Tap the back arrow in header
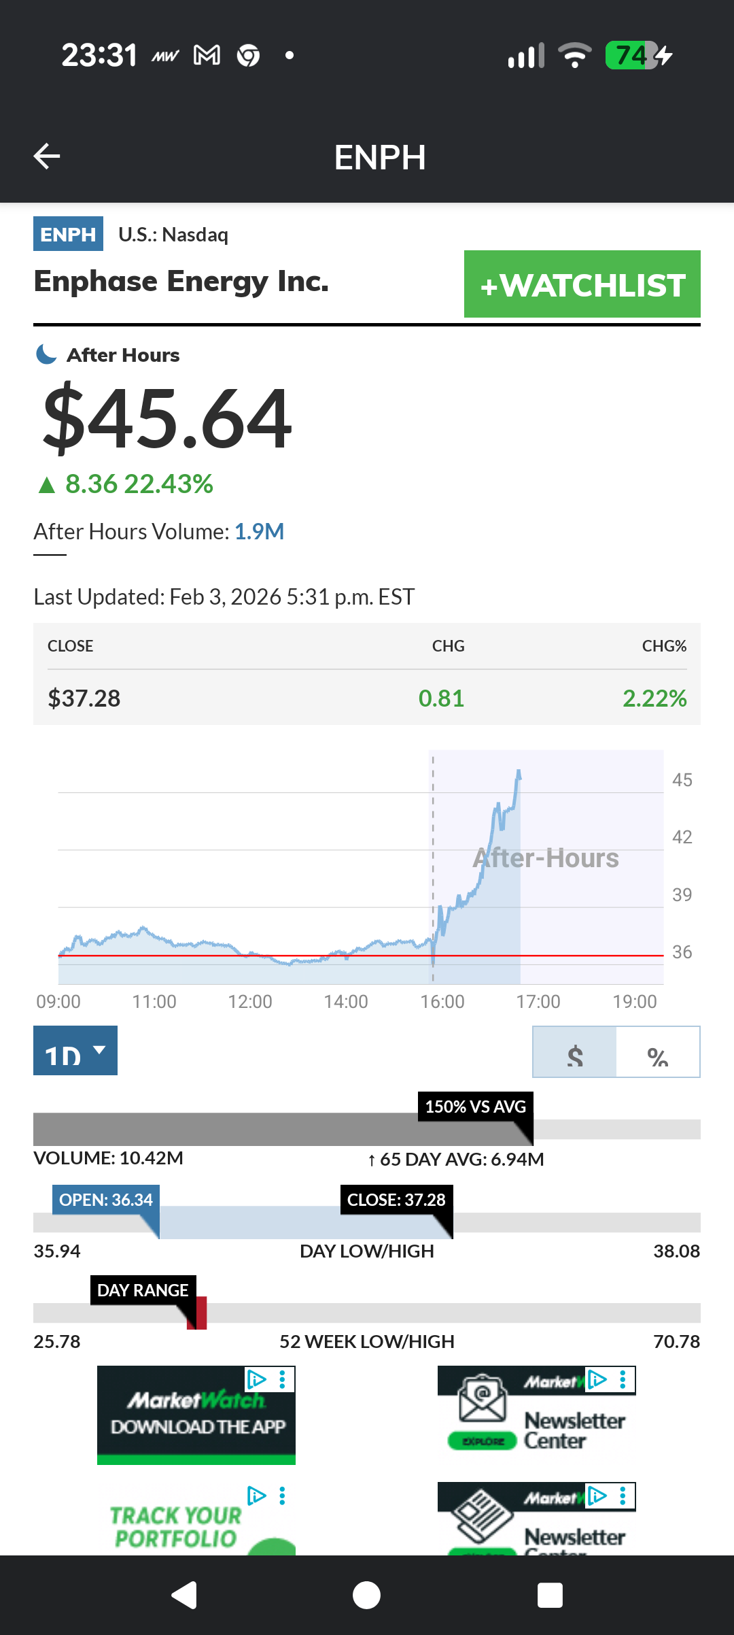The width and height of the screenshot is (734, 1635). click(x=47, y=156)
